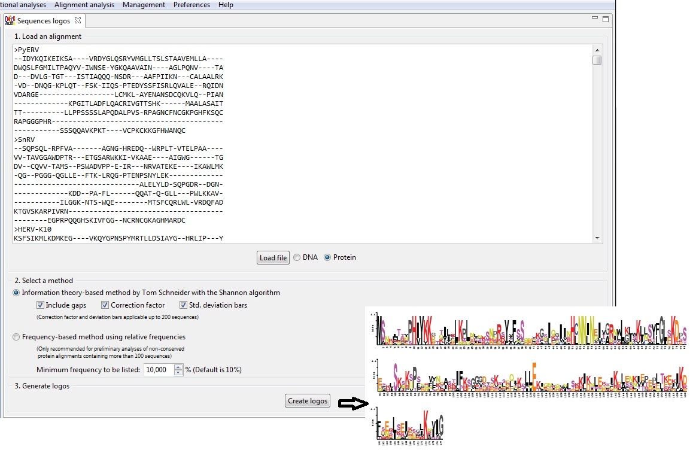Open the Management menu
The width and height of the screenshot is (693, 462).
coord(144,5)
